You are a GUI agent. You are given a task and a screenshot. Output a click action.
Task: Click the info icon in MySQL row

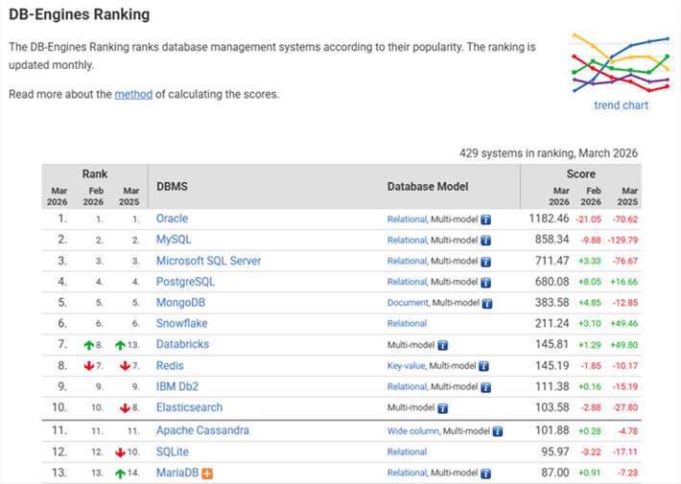(485, 241)
